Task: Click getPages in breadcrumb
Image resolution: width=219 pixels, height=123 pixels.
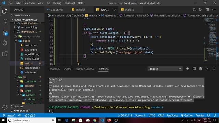Action: (x=111, y=16)
